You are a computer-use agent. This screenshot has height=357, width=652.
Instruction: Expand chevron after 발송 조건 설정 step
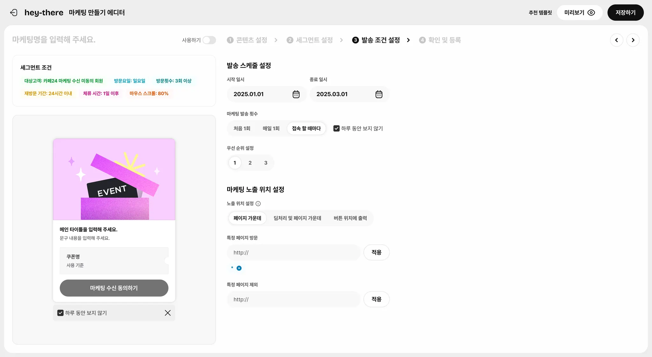[x=408, y=40]
